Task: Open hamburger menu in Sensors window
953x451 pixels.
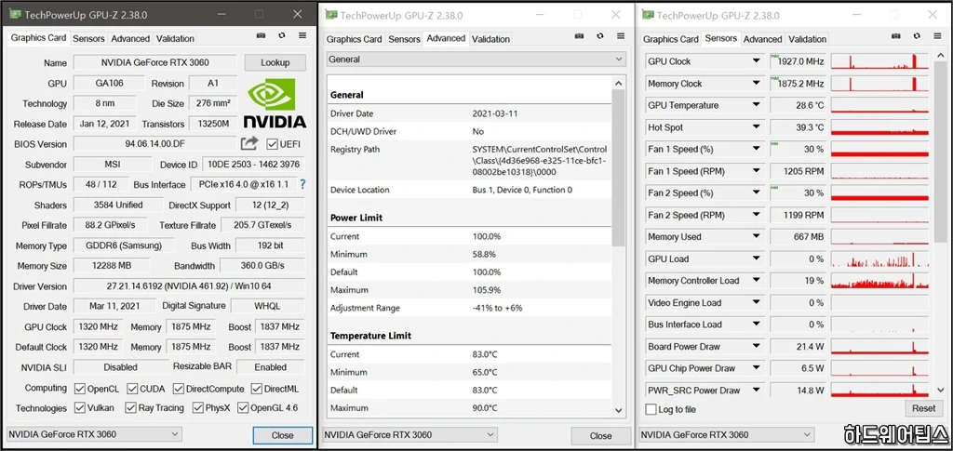Action: [936, 36]
